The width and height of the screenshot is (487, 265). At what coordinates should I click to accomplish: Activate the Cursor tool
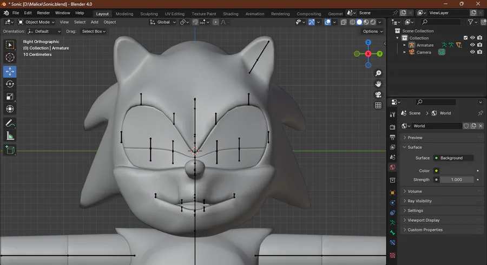10,57
